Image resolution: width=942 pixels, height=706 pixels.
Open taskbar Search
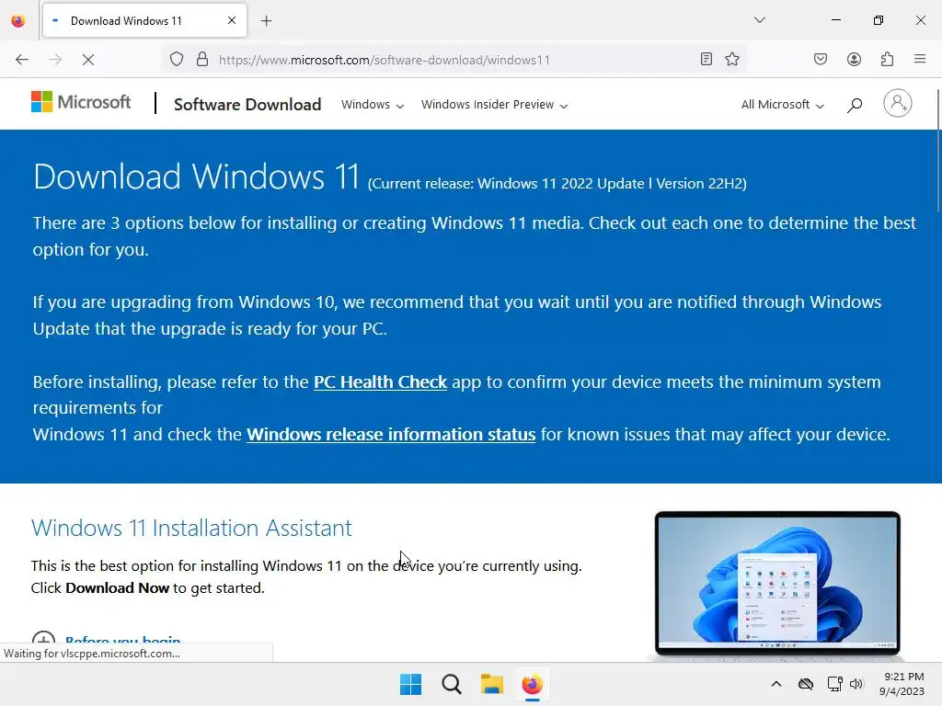pos(451,684)
